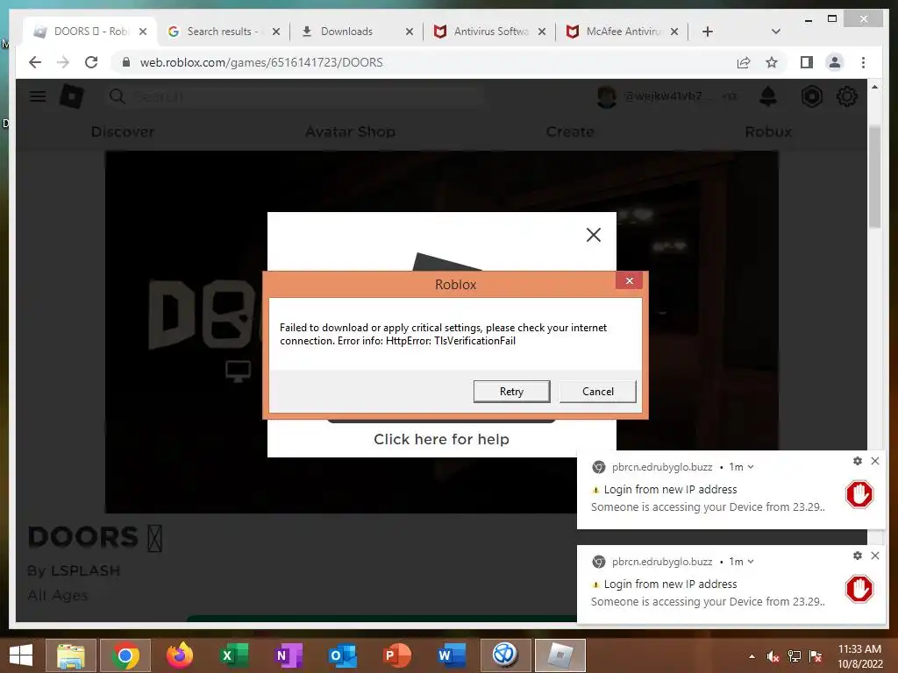The height and width of the screenshot is (673, 898).
Task: Switch to the Antivirus Software tab
Action: (x=490, y=32)
